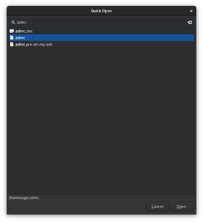This screenshot has height=222, width=203.
Task: Click Open to load the file
Action: 181,207
